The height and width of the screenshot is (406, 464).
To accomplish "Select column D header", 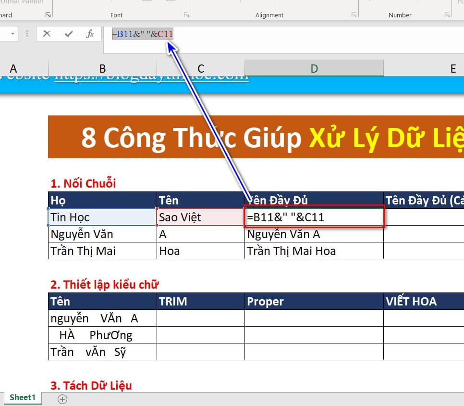I will tap(314, 68).
